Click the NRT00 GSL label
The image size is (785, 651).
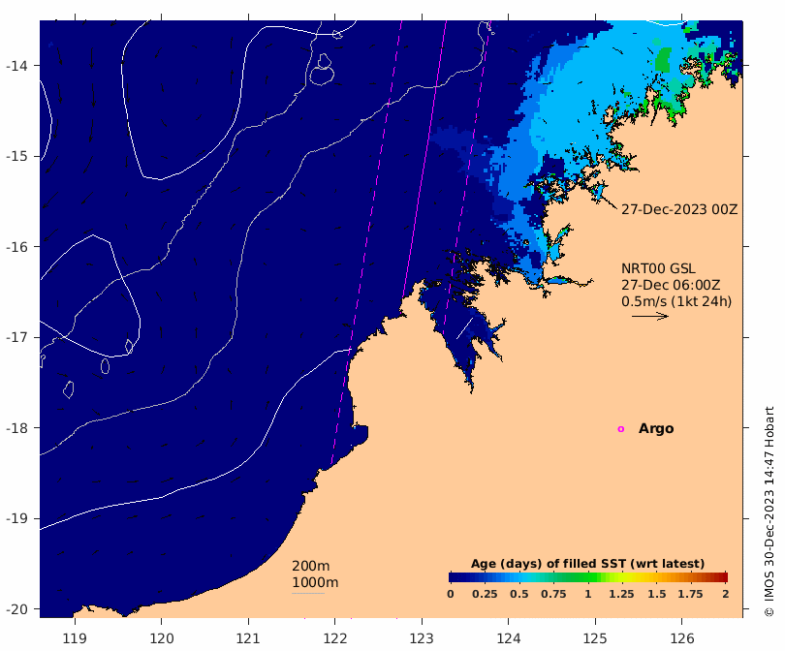click(658, 268)
